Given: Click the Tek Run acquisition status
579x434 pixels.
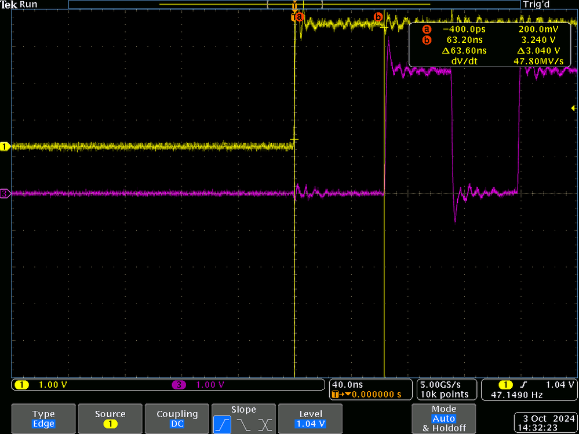Looking at the screenshot, I should (19, 5).
